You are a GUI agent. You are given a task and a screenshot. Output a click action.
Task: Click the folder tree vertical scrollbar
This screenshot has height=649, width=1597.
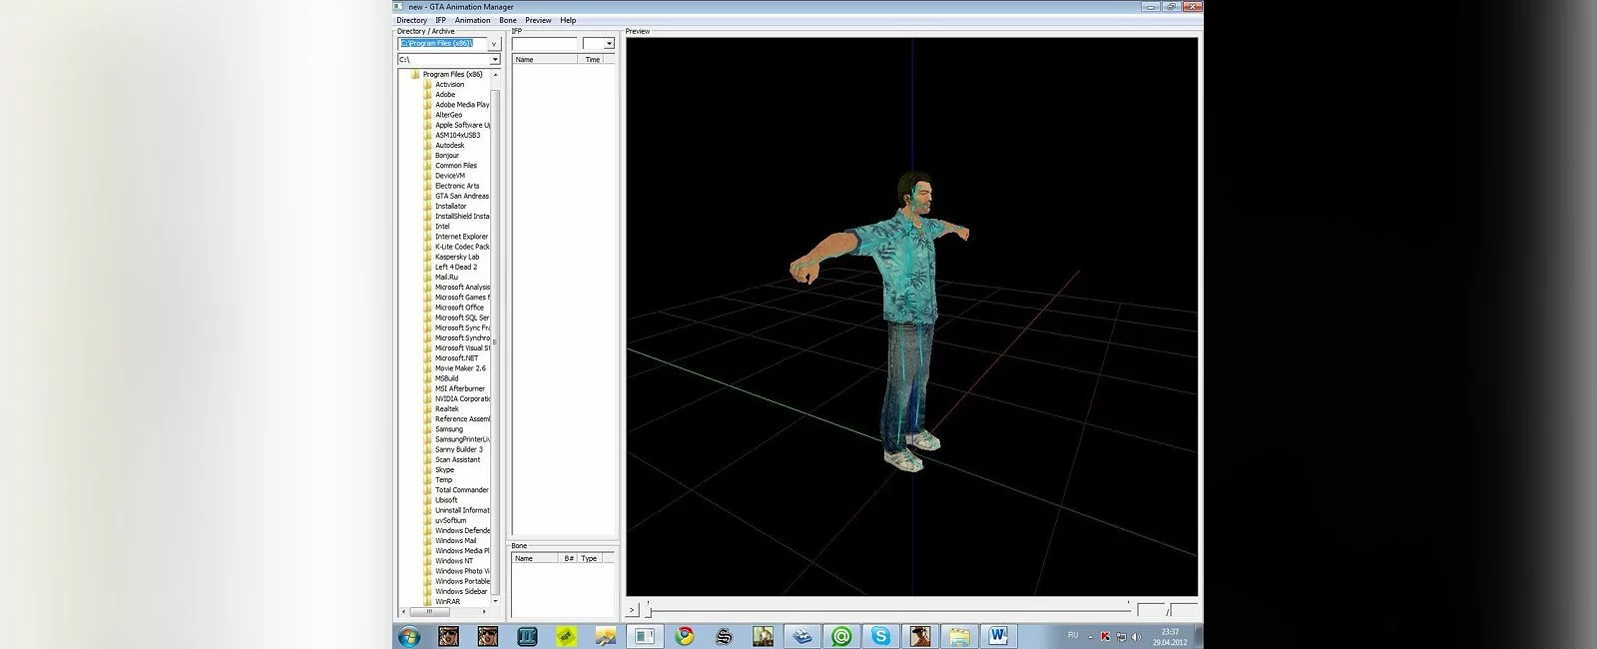click(495, 341)
